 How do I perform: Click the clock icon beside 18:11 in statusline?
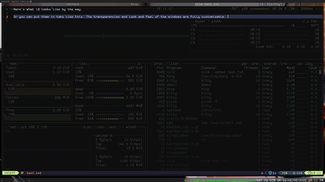[309, 173]
